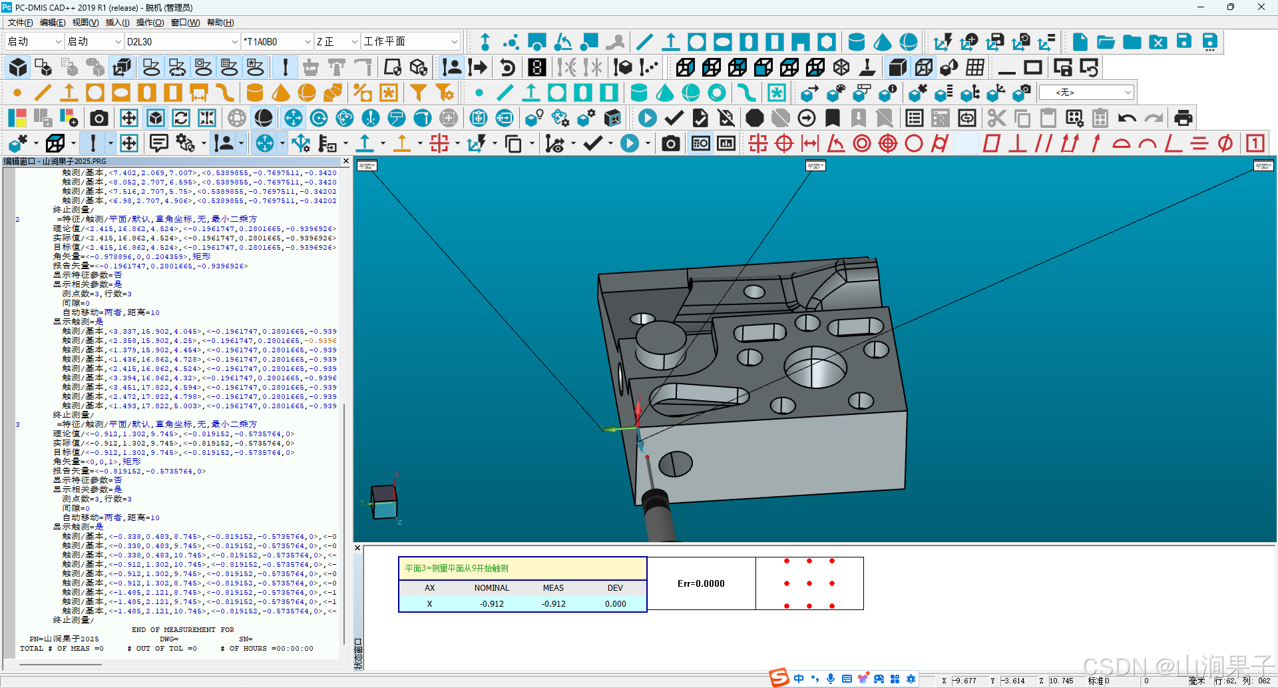The height and width of the screenshot is (688, 1278).
Task: Close the 编辑窗口 edit window panel
Action: (346, 161)
